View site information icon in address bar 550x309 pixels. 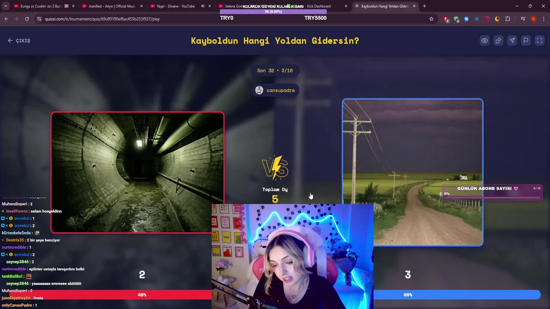(39, 19)
